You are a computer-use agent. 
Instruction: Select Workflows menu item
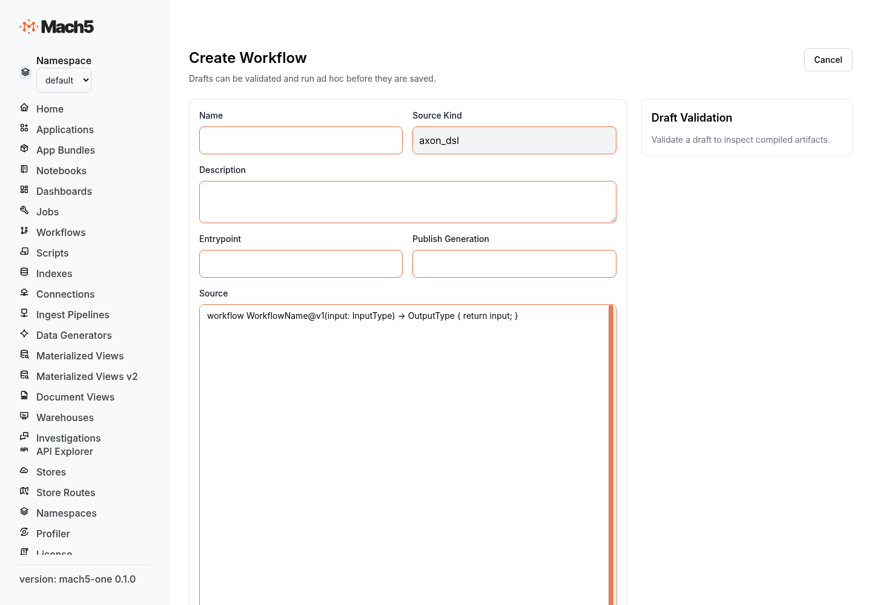(x=61, y=232)
